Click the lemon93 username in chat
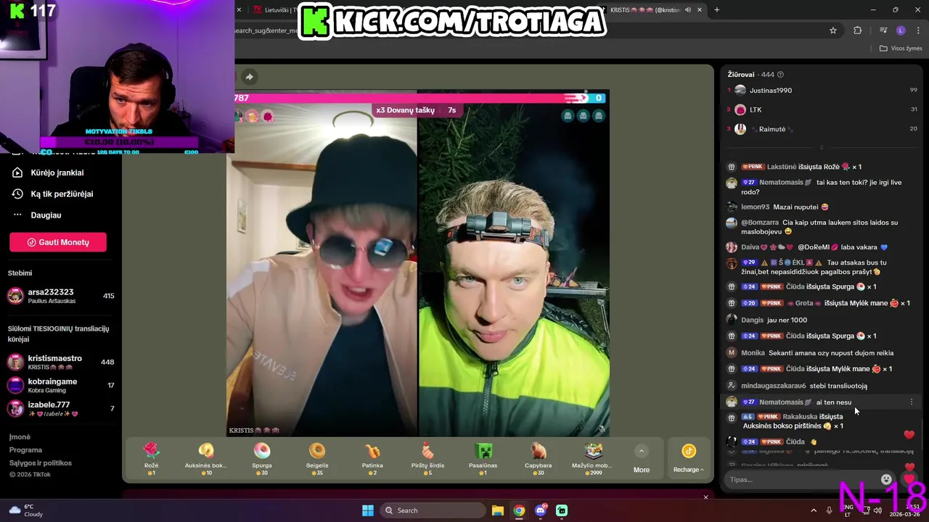Image resolution: width=929 pixels, height=522 pixels. click(x=755, y=207)
